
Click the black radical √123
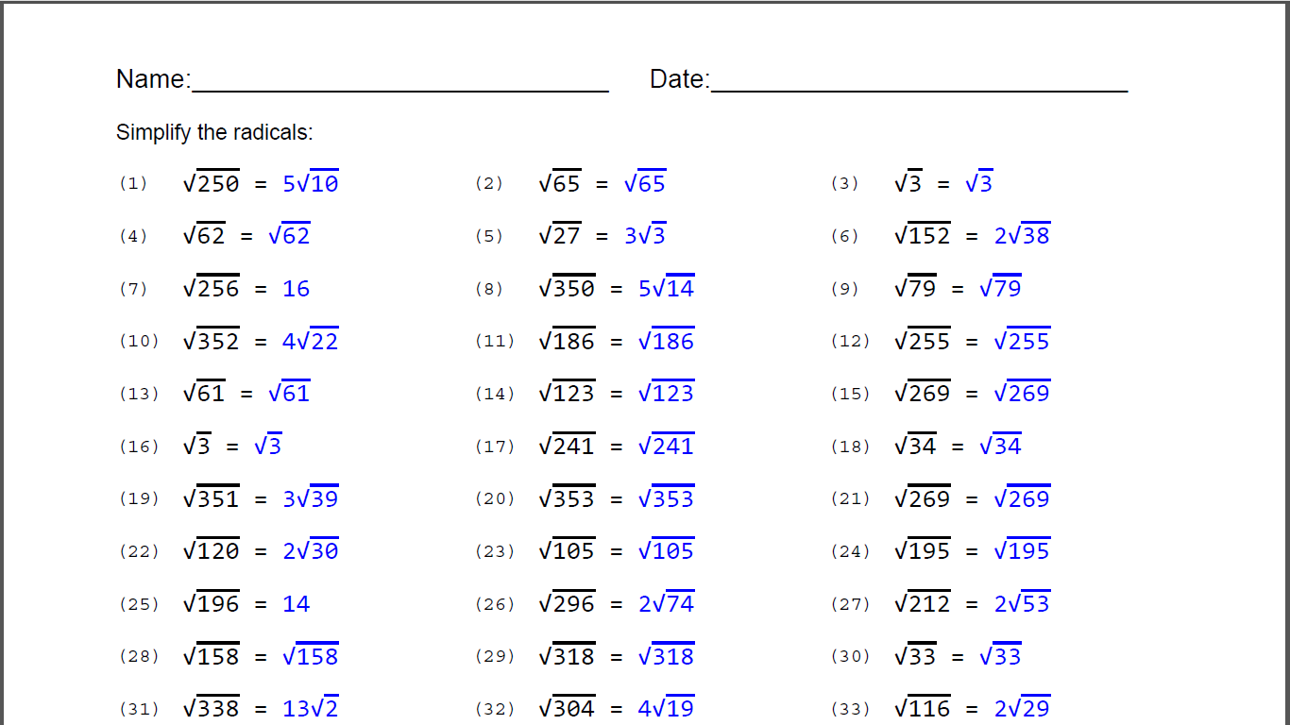coord(567,393)
